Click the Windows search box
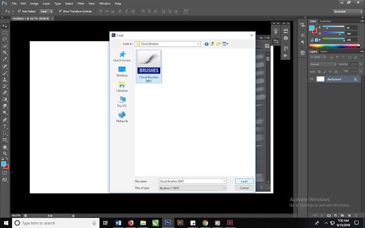This screenshot has width=365, height=228. [56, 223]
